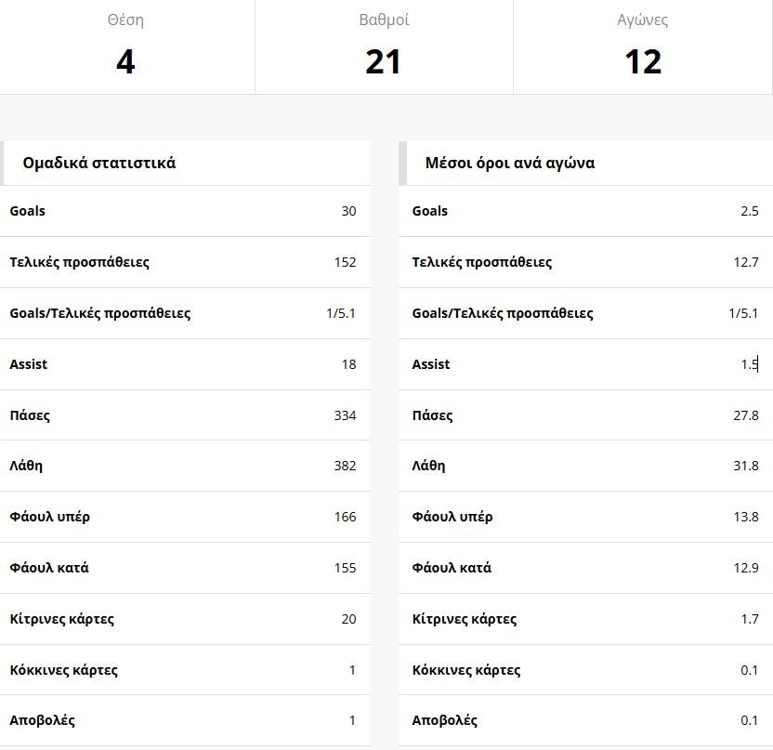Click the Λάθη total of 382
The width and height of the screenshot is (773, 750).
click(x=345, y=466)
